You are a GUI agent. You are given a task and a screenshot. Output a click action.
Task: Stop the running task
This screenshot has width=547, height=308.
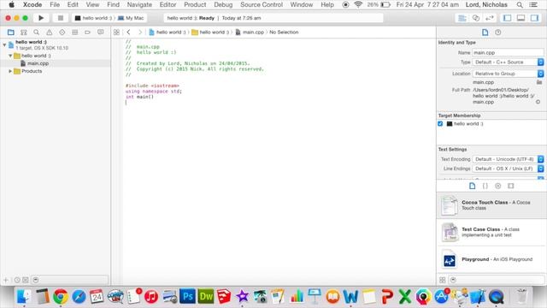click(x=61, y=18)
